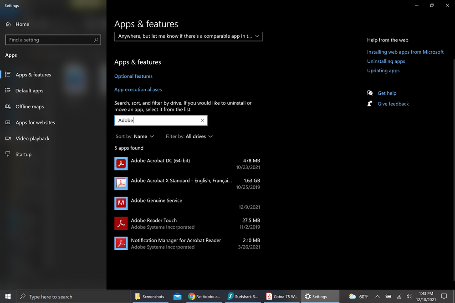This screenshot has width=455, height=303.
Task: Select Adobe Acrobat X Standard entry name
Action: pos(181,180)
